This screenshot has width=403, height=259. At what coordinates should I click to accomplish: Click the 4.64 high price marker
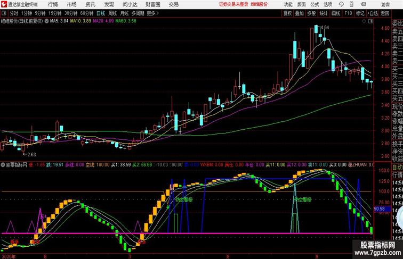click(x=325, y=28)
